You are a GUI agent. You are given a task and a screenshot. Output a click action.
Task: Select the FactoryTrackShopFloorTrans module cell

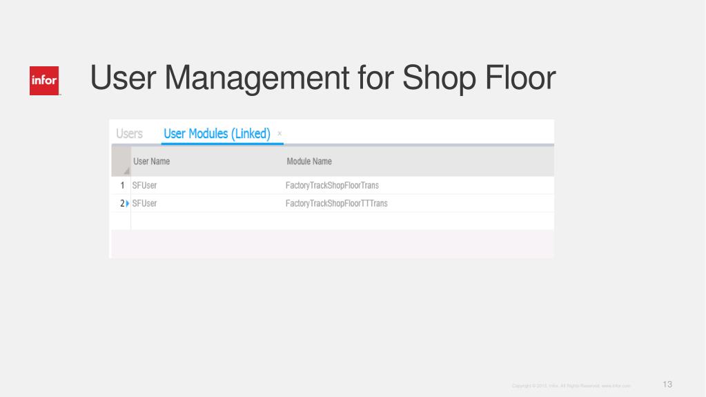pyautogui.click(x=419, y=185)
